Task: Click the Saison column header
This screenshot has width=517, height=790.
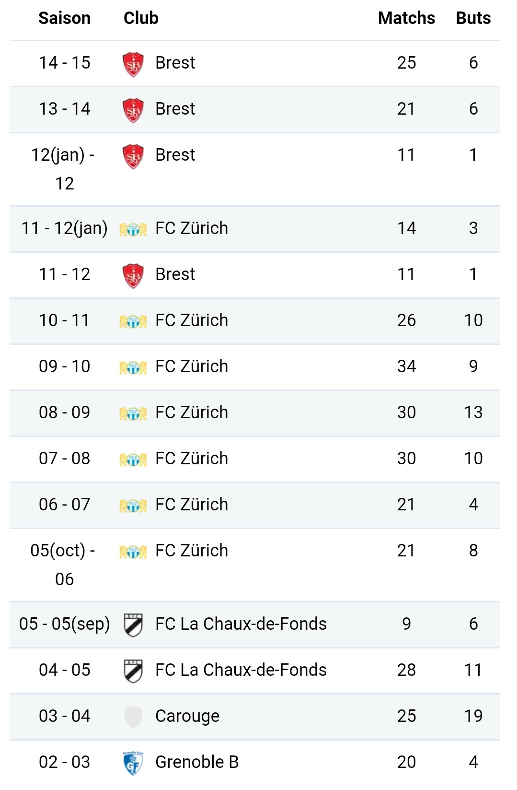Action: coord(64,18)
